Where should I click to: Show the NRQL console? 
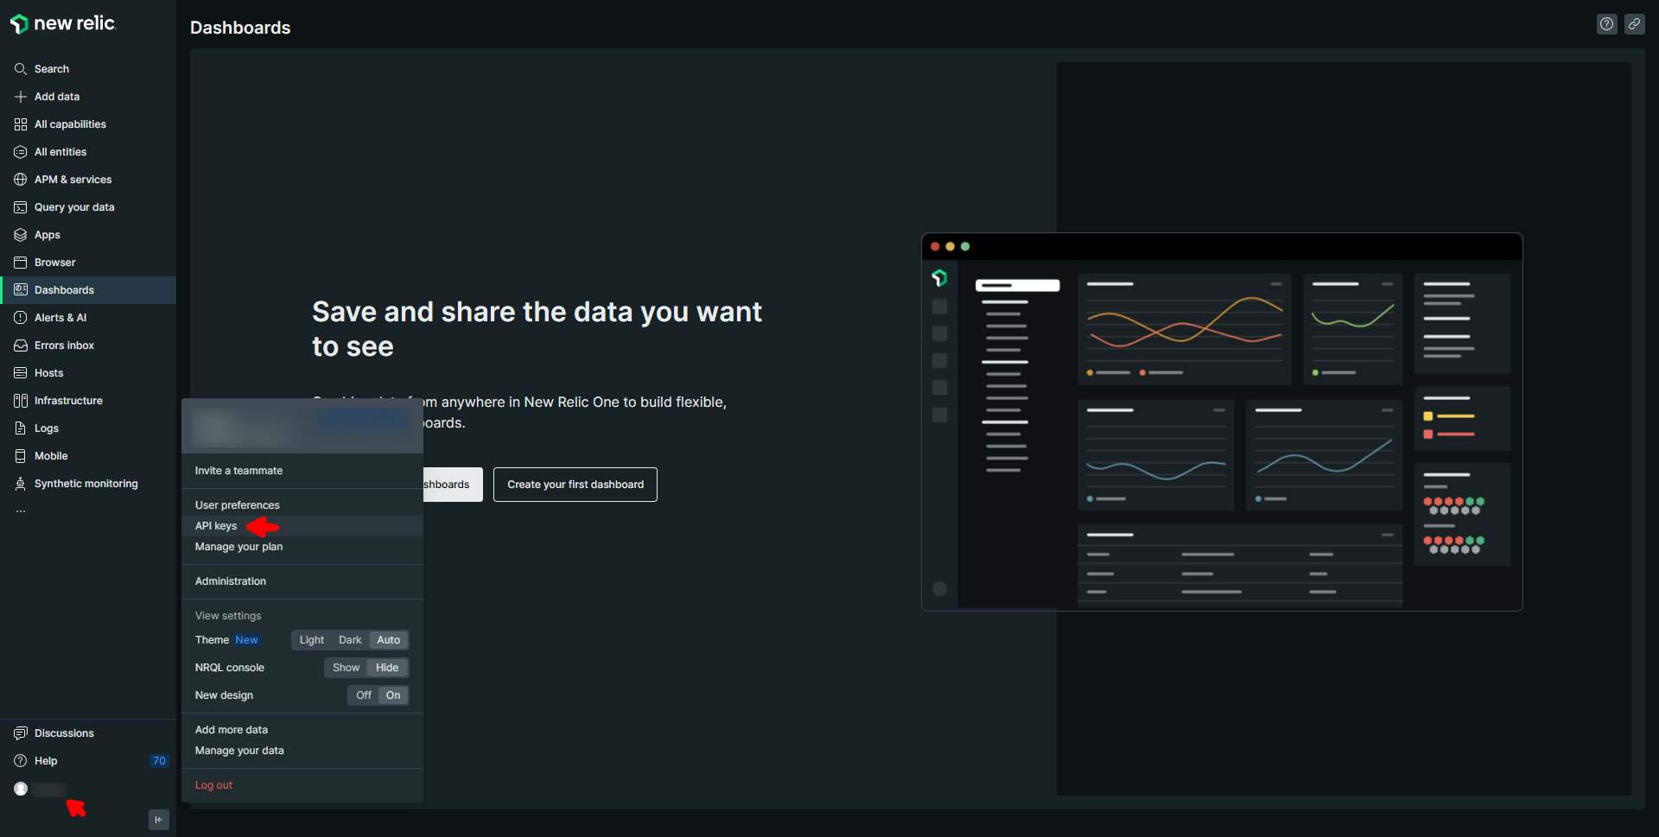346,668
